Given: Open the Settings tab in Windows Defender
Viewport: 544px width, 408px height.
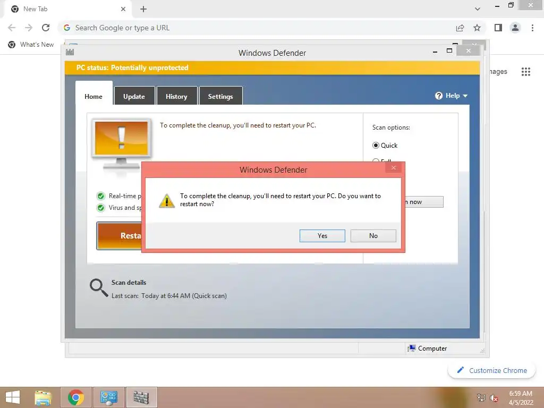Looking at the screenshot, I should (x=220, y=96).
